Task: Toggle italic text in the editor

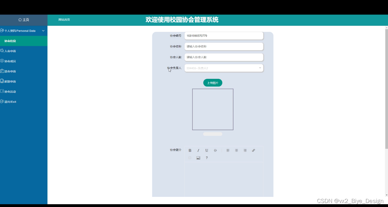Action: [x=198, y=150]
